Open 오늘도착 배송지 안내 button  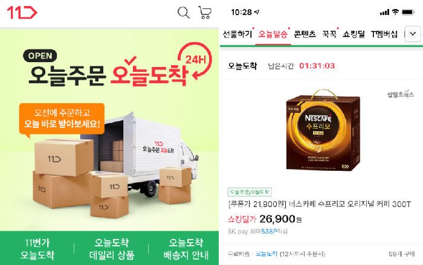[186, 249]
